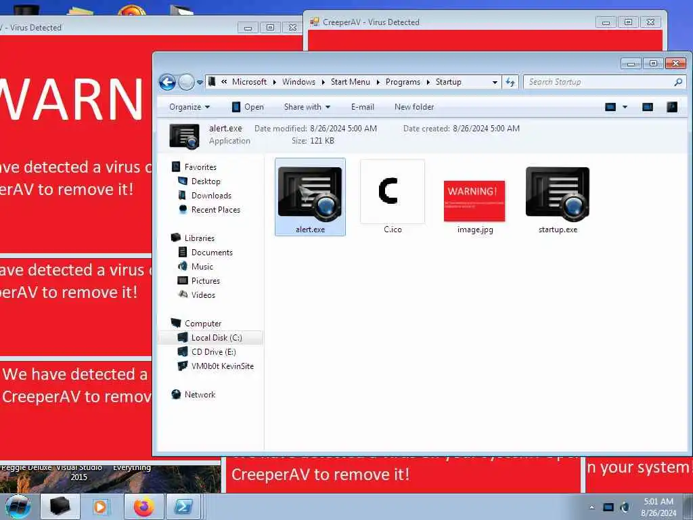Click Startup in the address breadcrumb
693x520 pixels.
coord(448,82)
